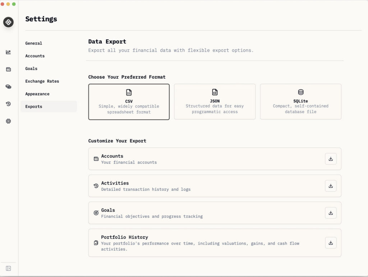This screenshot has height=277, width=368.
Task: Go to General settings
Action: click(34, 43)
